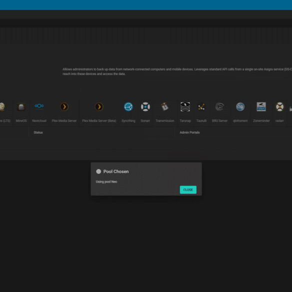Click the Status column header
The height and width of the screenshot is (292, 292).
pyautogui.click(x=38, y=132)
